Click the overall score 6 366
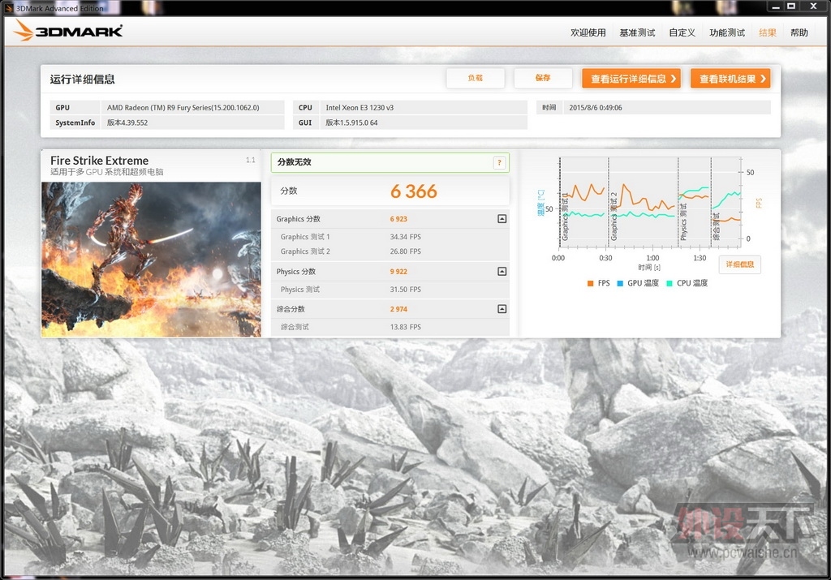 tap(414, 191)
